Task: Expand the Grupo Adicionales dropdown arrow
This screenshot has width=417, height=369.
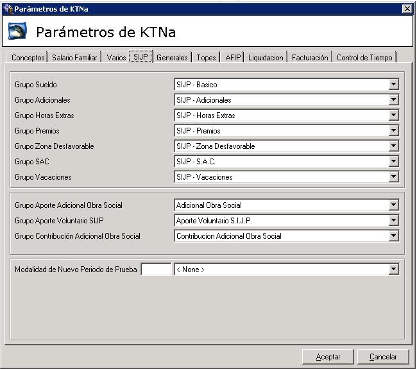Action: 393,100
